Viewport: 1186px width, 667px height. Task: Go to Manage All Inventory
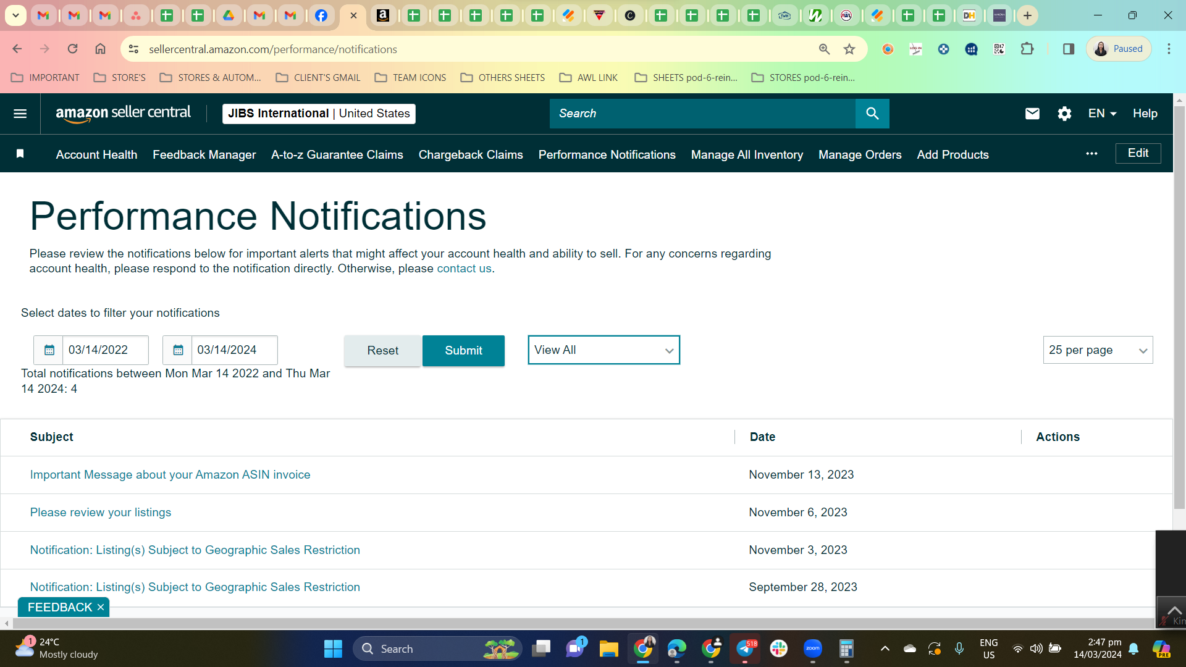pyautogui.click(x=747, y=154)
